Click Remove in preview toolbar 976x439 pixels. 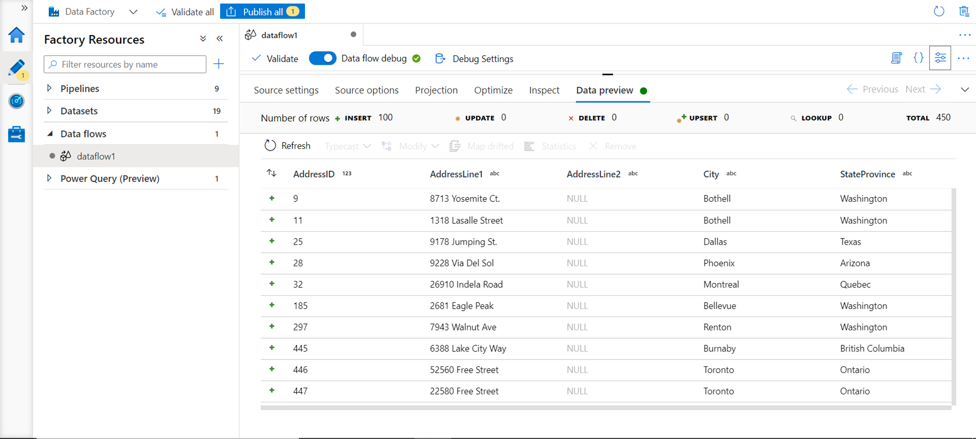[612, 146]
